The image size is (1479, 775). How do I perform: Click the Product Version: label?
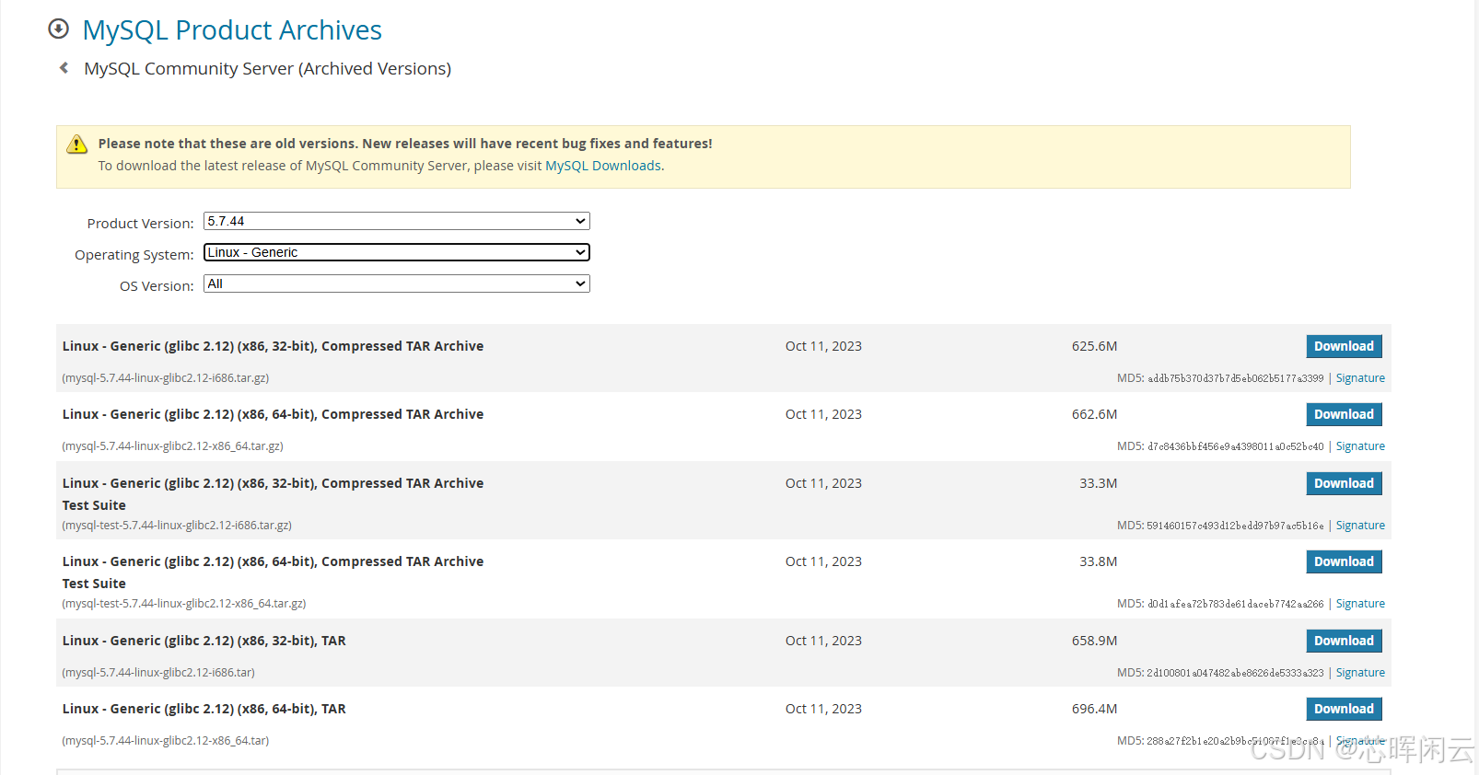[140, 224]
